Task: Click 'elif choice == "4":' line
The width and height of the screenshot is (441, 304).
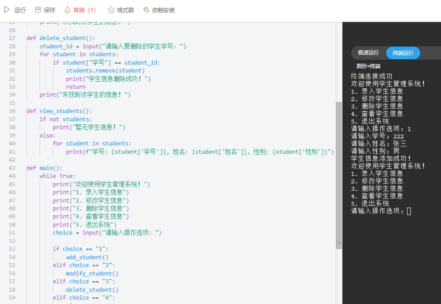Action: (84, 297)
